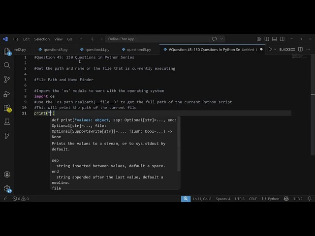
Task: Open the errors and warnings count
Action: click(21, 199)
